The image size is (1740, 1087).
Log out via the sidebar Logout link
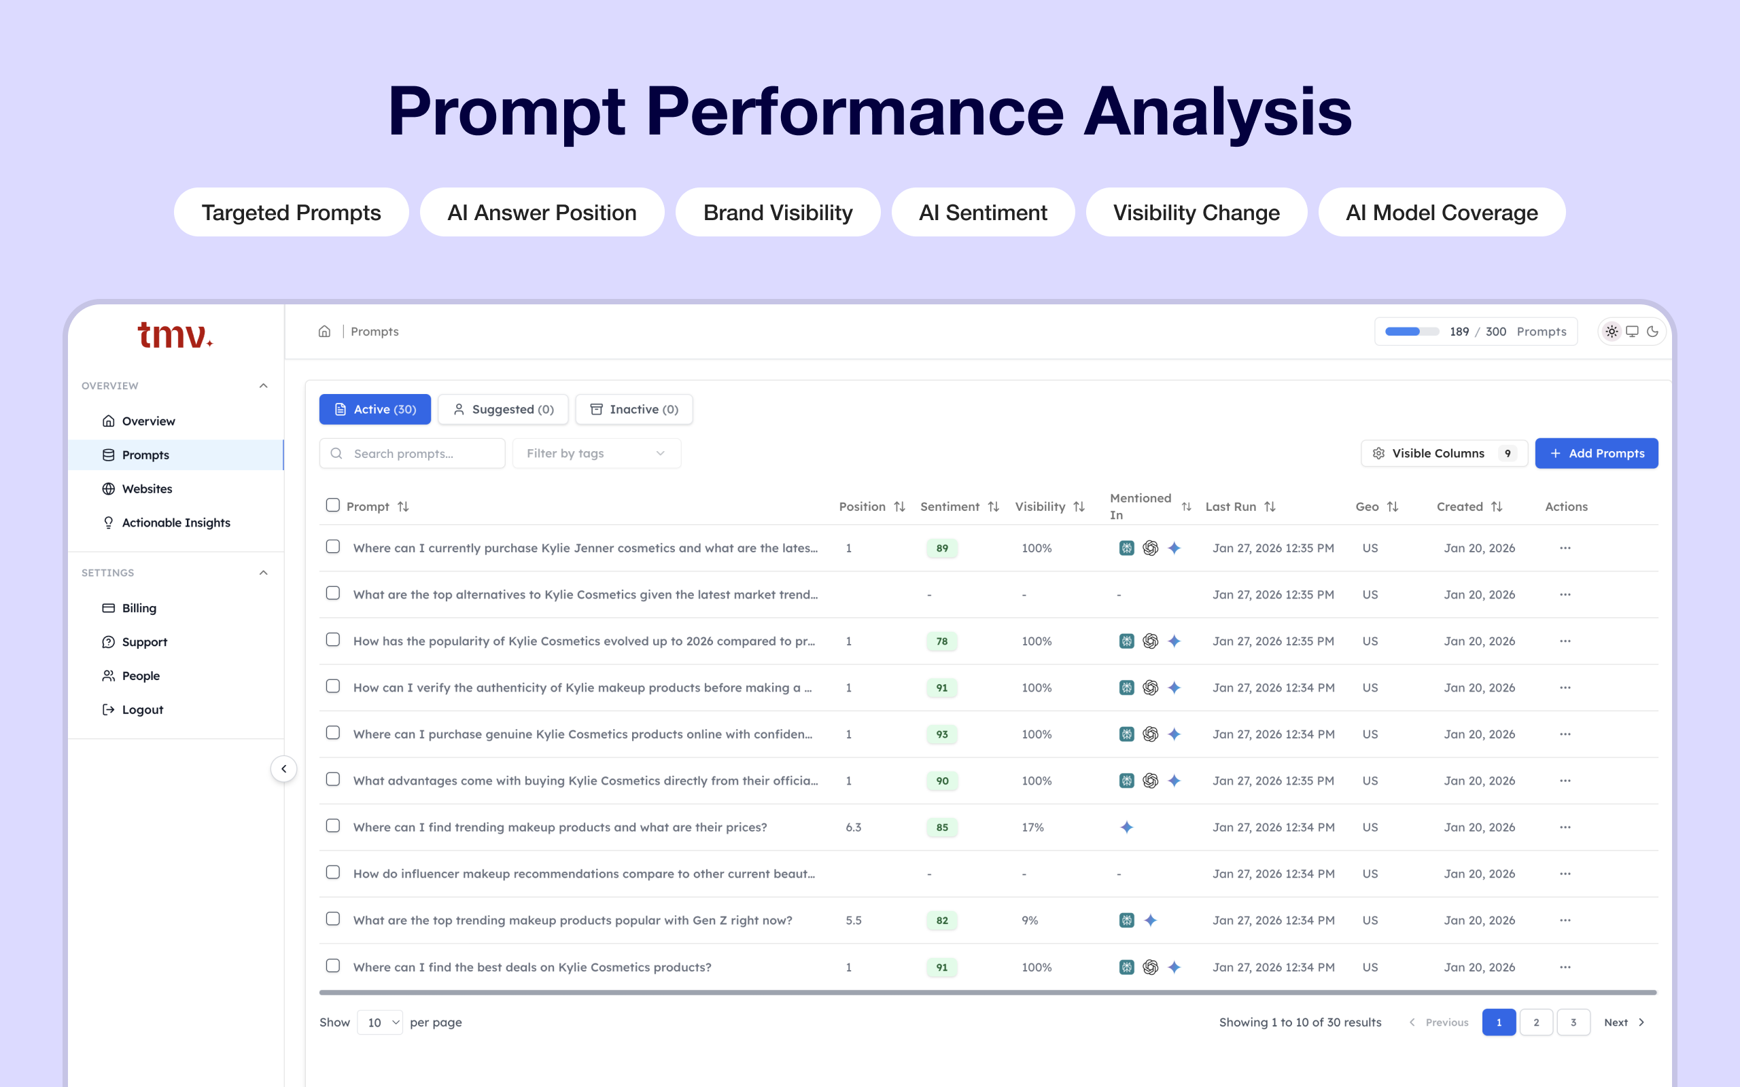175,709
